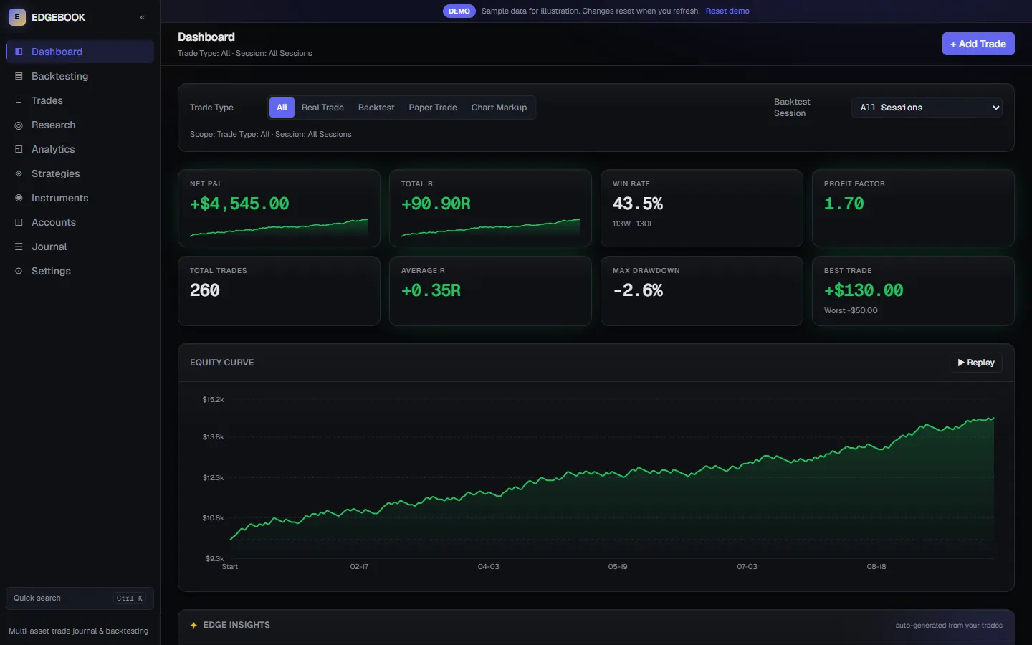The height and width of the screenshot is (645, 1032).
Task: Click the Best Trade value +$130.00
Action: click(864, 290)
